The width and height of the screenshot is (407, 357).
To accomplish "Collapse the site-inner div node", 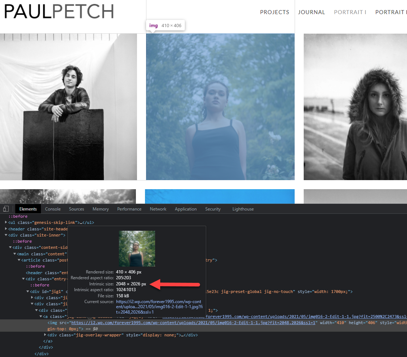I will tap(6, 235).
